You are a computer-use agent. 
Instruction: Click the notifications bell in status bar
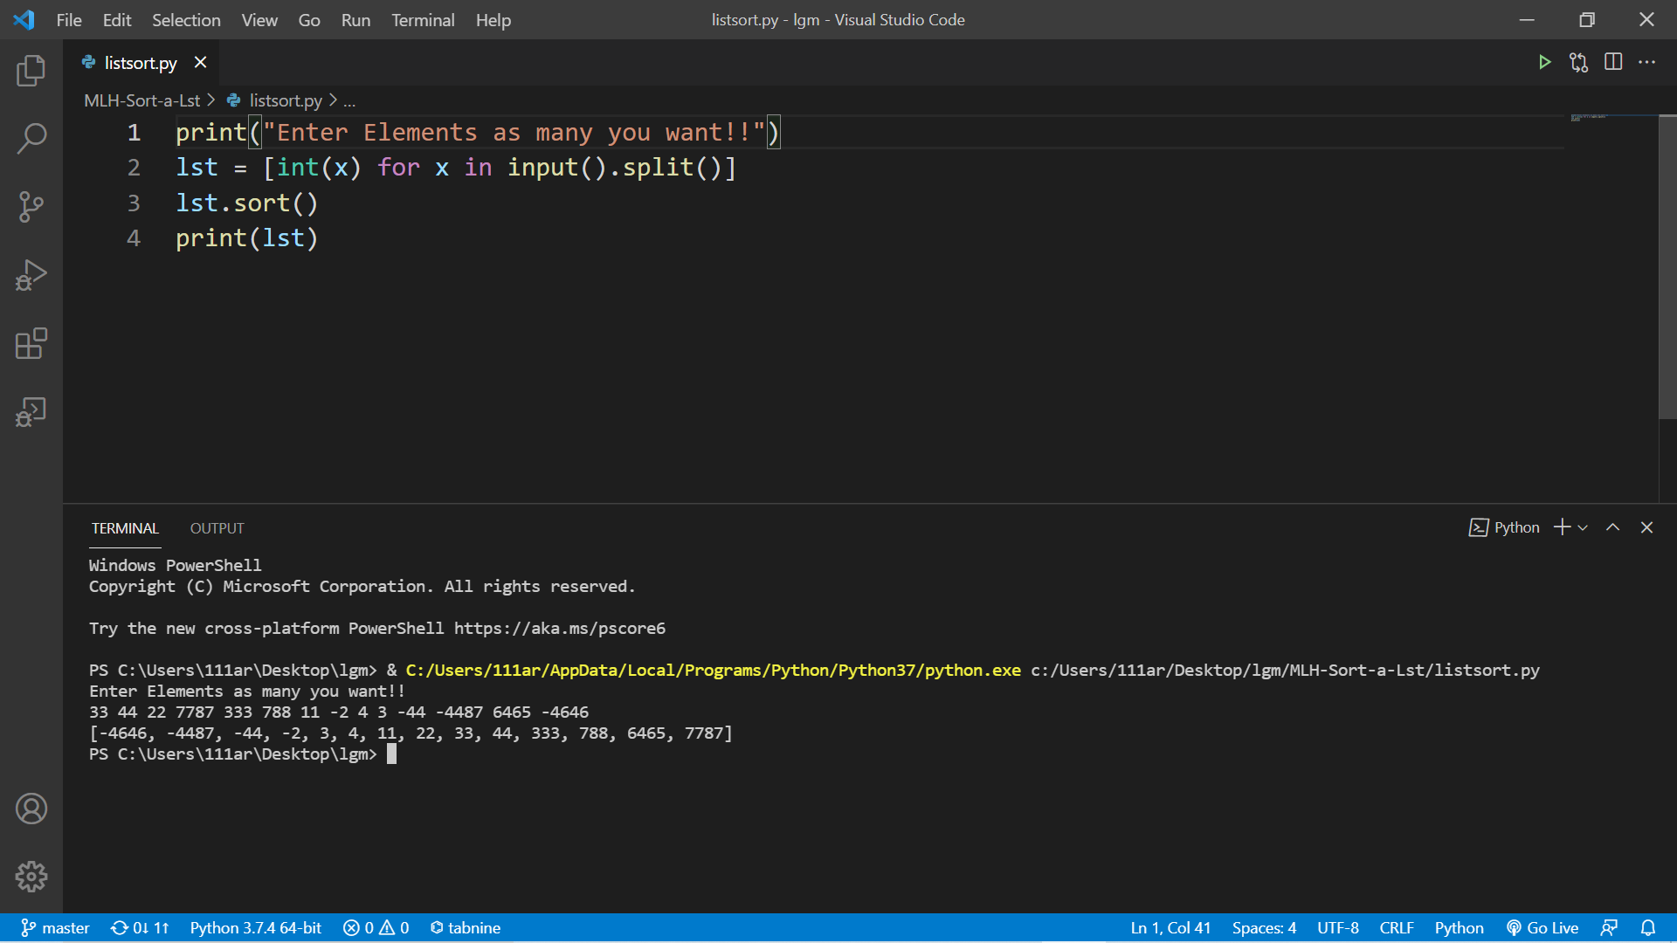(x=1647, y=927)
